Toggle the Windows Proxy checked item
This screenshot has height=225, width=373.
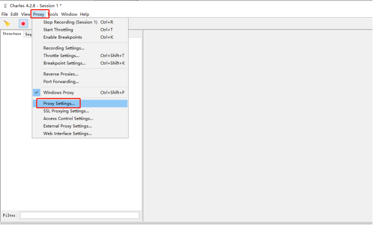pos(80,93)
